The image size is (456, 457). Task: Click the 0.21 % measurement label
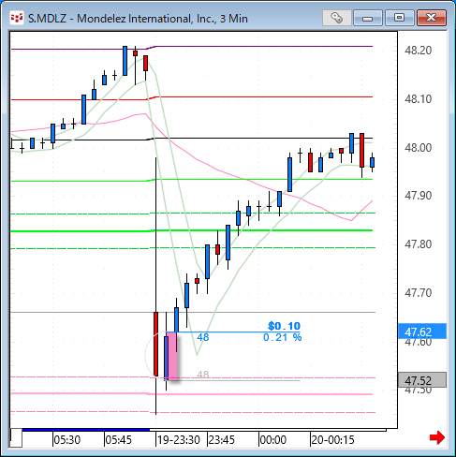283,337
